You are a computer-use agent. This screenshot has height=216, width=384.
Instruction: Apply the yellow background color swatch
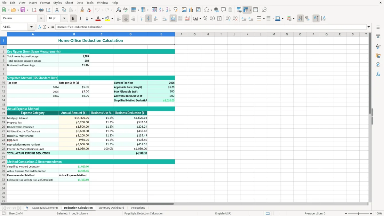(108, 19)
